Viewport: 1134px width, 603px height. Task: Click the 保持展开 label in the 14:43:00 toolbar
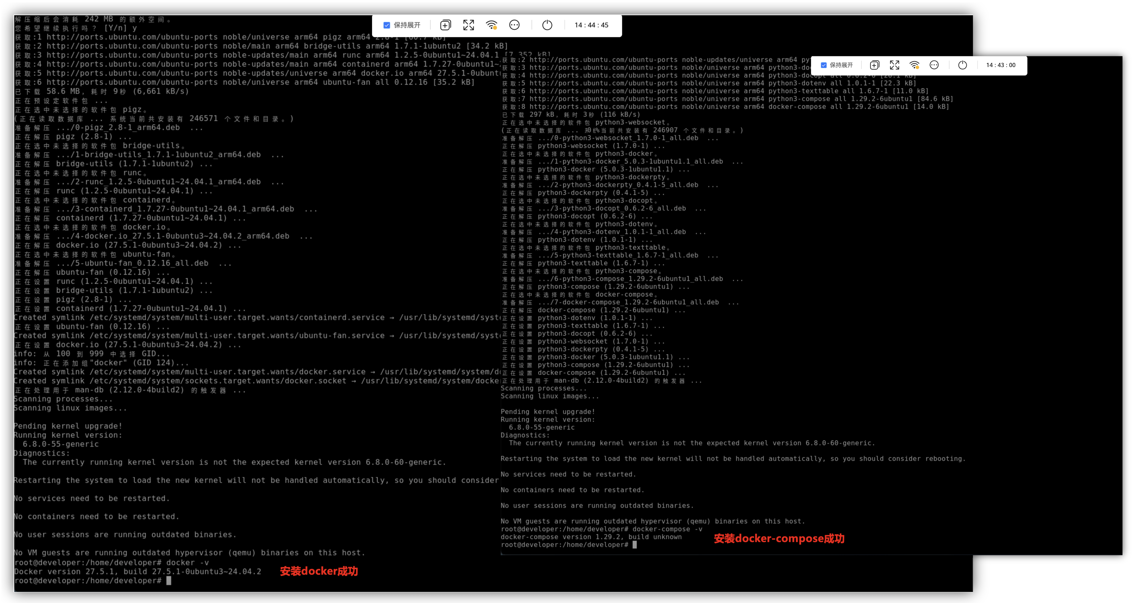click(x=841, y=65)
